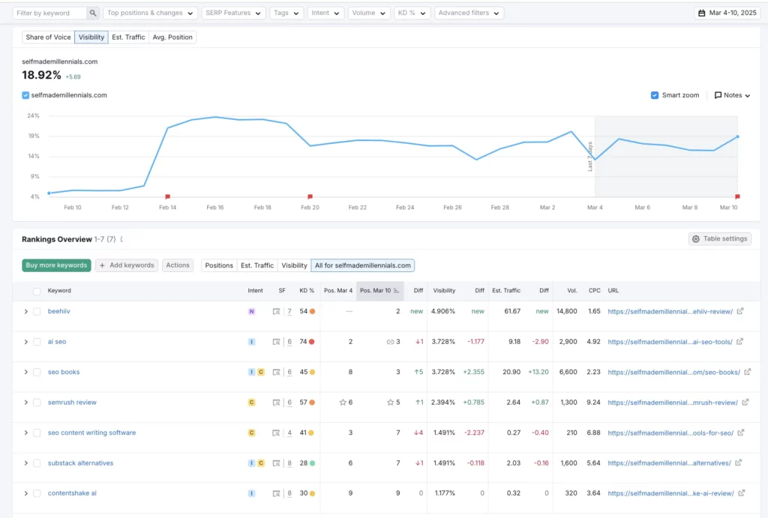Click the Notes flag icon above the chart
The image size is (768, 518).
tap(718, 95)
